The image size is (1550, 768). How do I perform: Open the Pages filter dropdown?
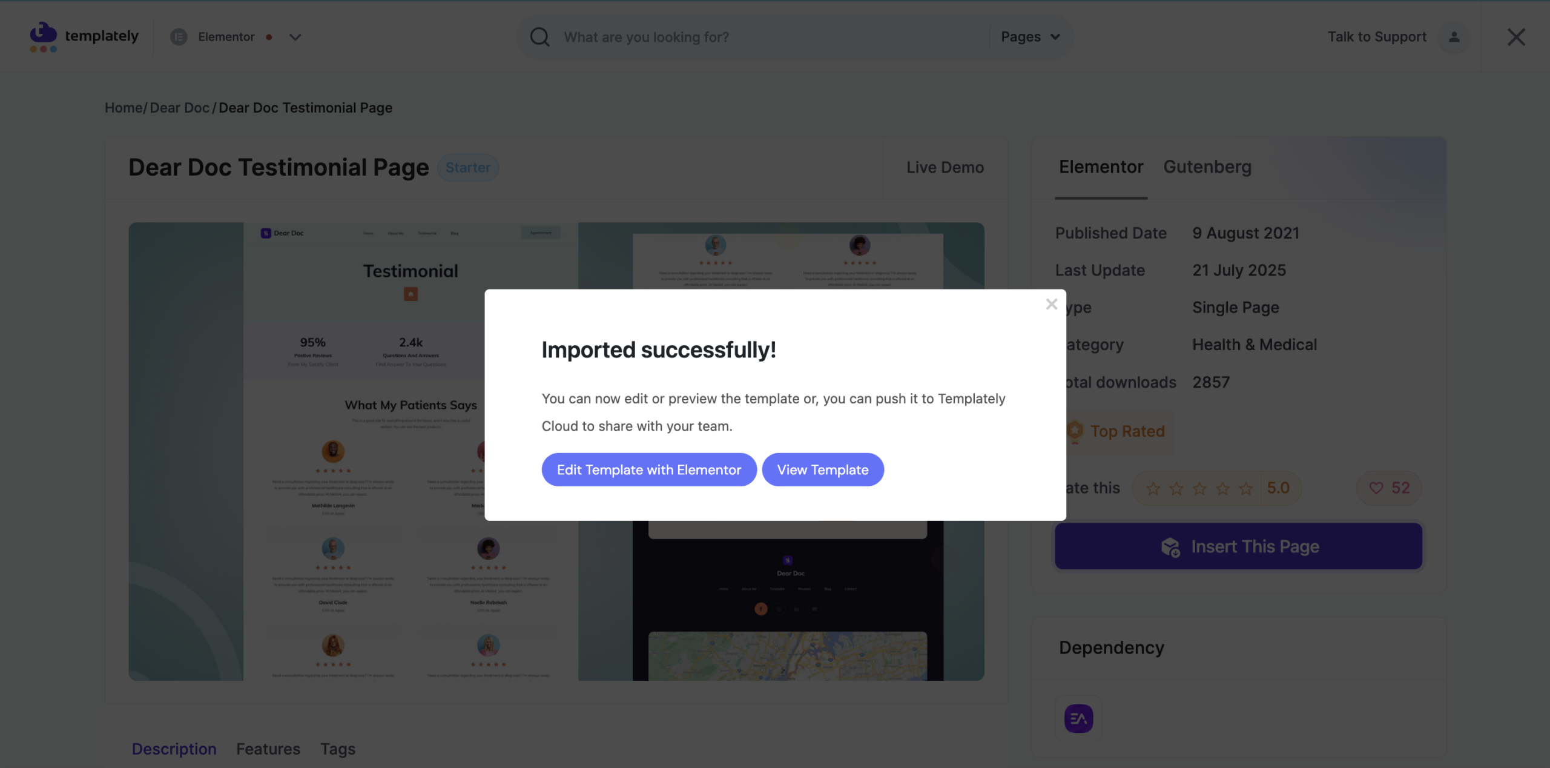[1030, 37]
